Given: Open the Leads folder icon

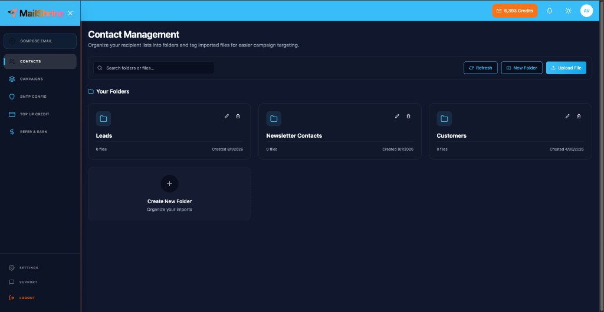Looking at the screenshot, I should pyautogui.click(x=103, y=119).
